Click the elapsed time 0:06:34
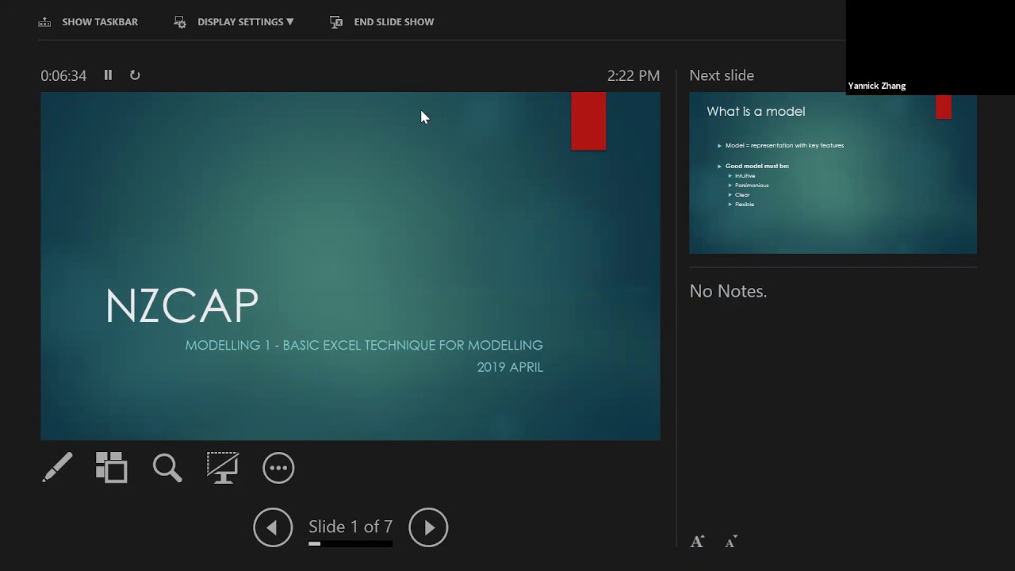The height and width of the screenshot is (571, 1015). click(x=63, y=75)
